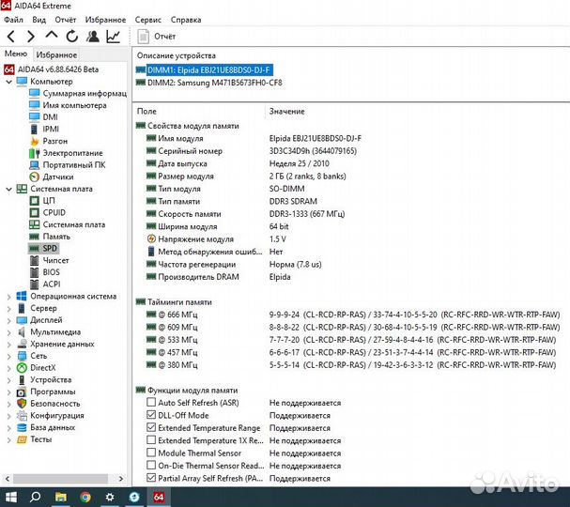Click the Back navigation arrow
Image resolution: width=570 pixels, height=507 pixels.
click(x=10, y=36)
